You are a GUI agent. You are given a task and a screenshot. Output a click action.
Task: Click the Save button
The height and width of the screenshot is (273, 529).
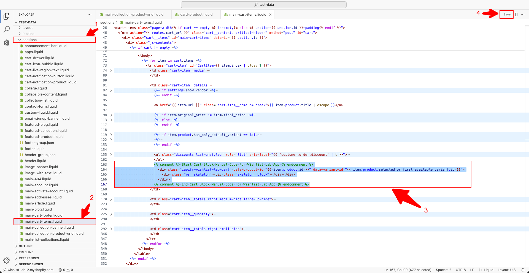tap(507, 15)
